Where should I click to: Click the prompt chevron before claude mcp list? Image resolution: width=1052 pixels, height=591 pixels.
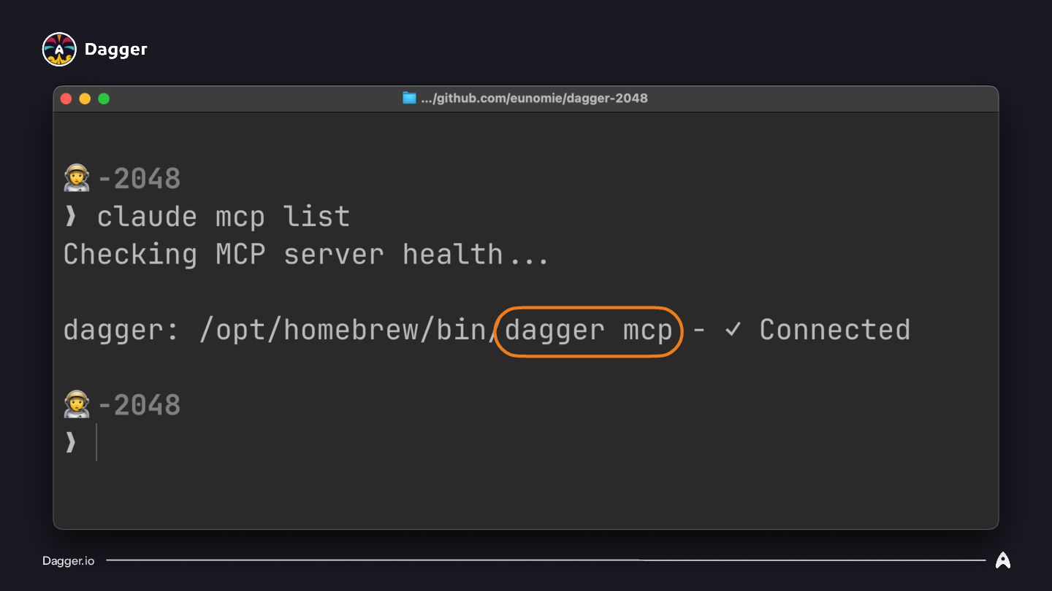pos(71,217)
